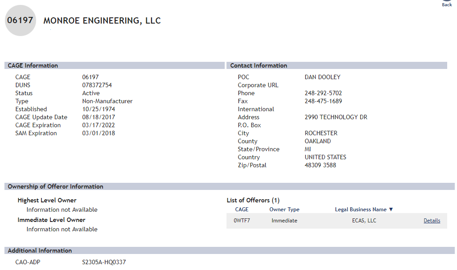Screen dimensions: 457x270
Task: Click the fax number 248-475-1689
Action: pyautogui.click(x=323, y=101)
